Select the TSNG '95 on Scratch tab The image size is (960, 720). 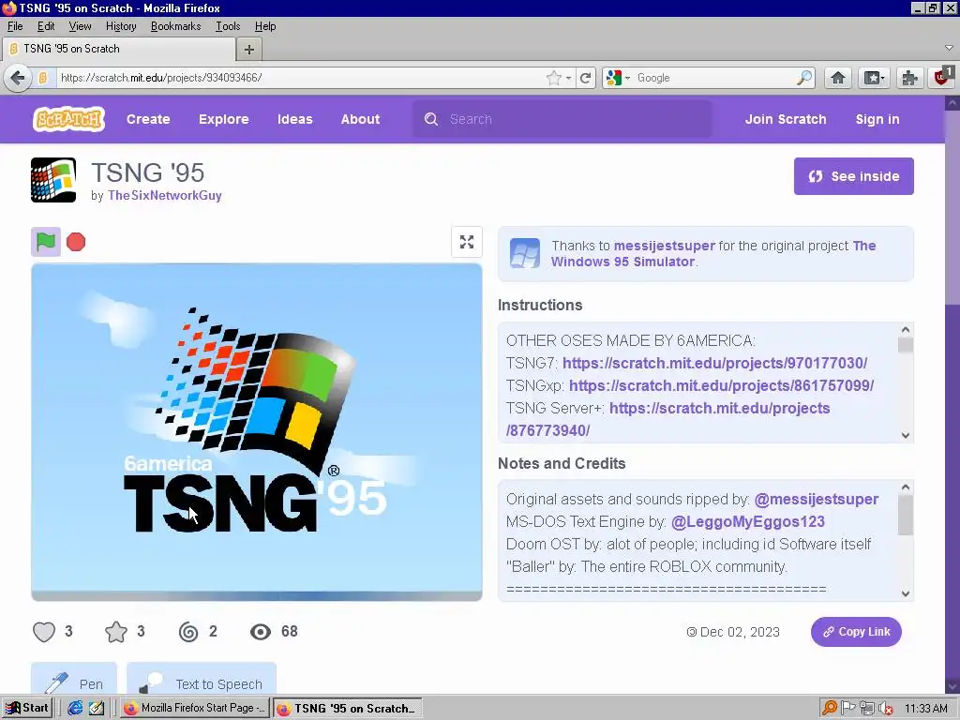119,49
